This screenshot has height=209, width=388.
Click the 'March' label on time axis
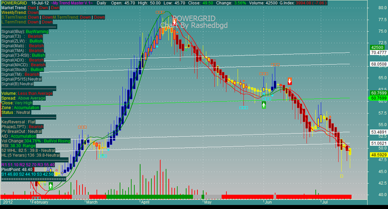pyautogui.click(x=92, y=202)
